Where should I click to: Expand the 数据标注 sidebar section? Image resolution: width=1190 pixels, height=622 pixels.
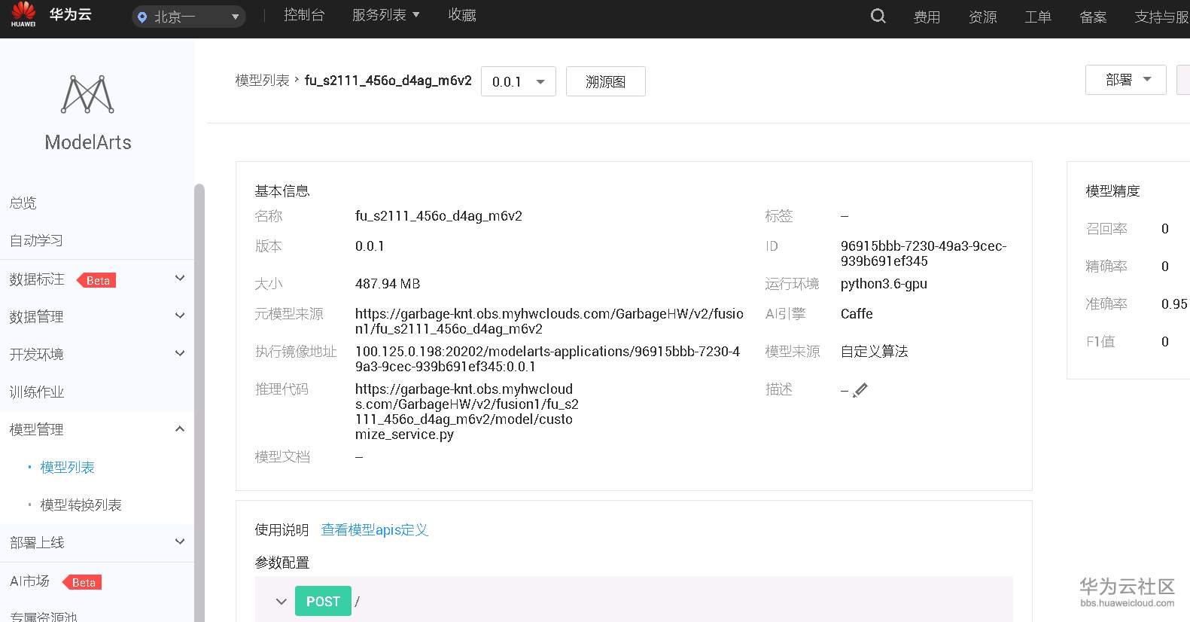click(180, 279)
